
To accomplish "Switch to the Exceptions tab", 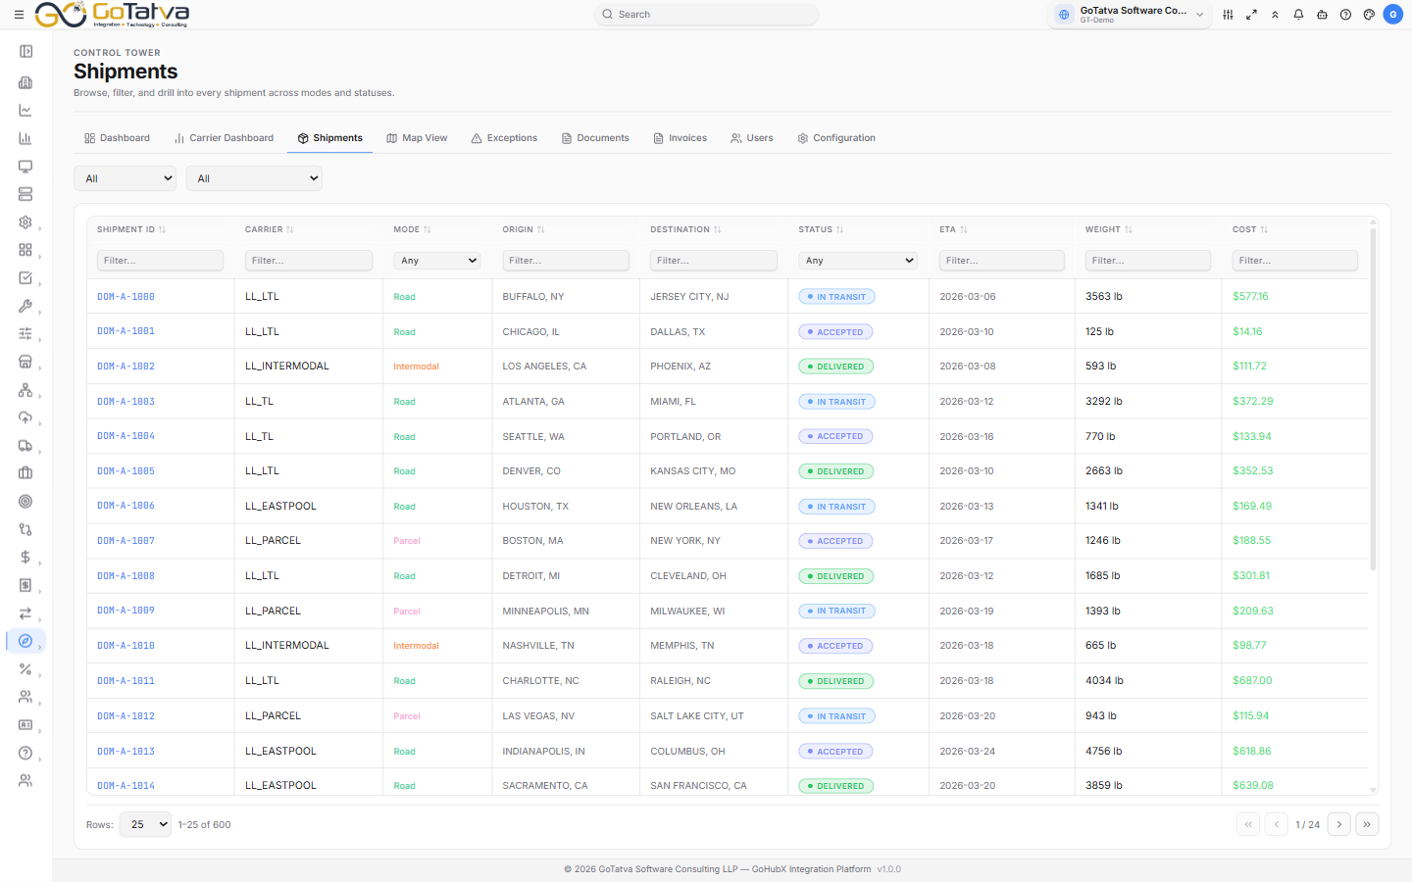I will pos(504,138).
